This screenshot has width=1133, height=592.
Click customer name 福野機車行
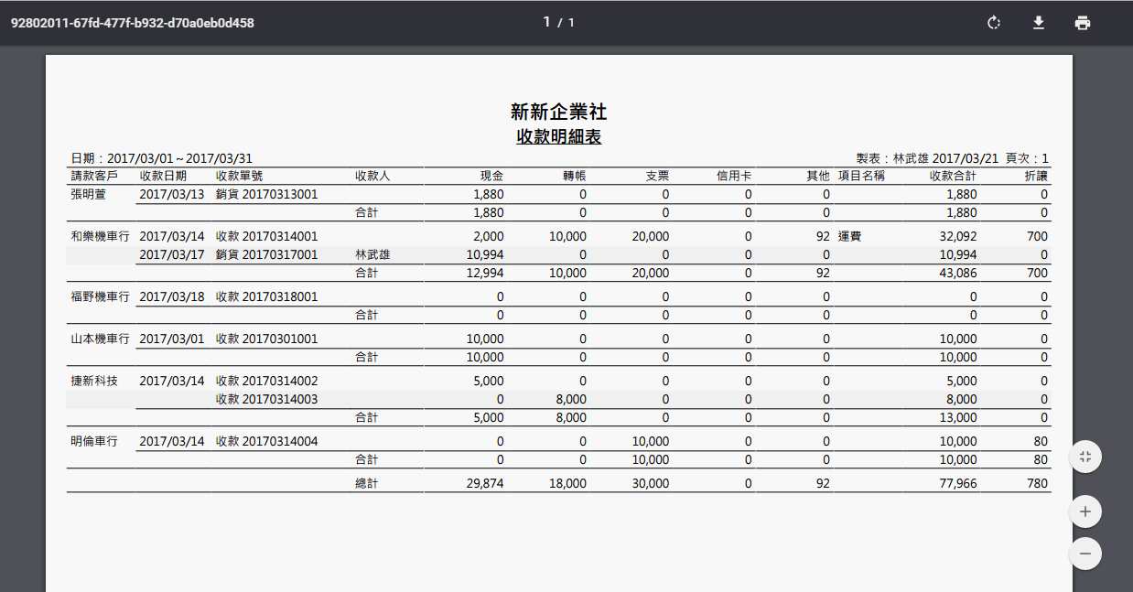[x=100, y=296]
